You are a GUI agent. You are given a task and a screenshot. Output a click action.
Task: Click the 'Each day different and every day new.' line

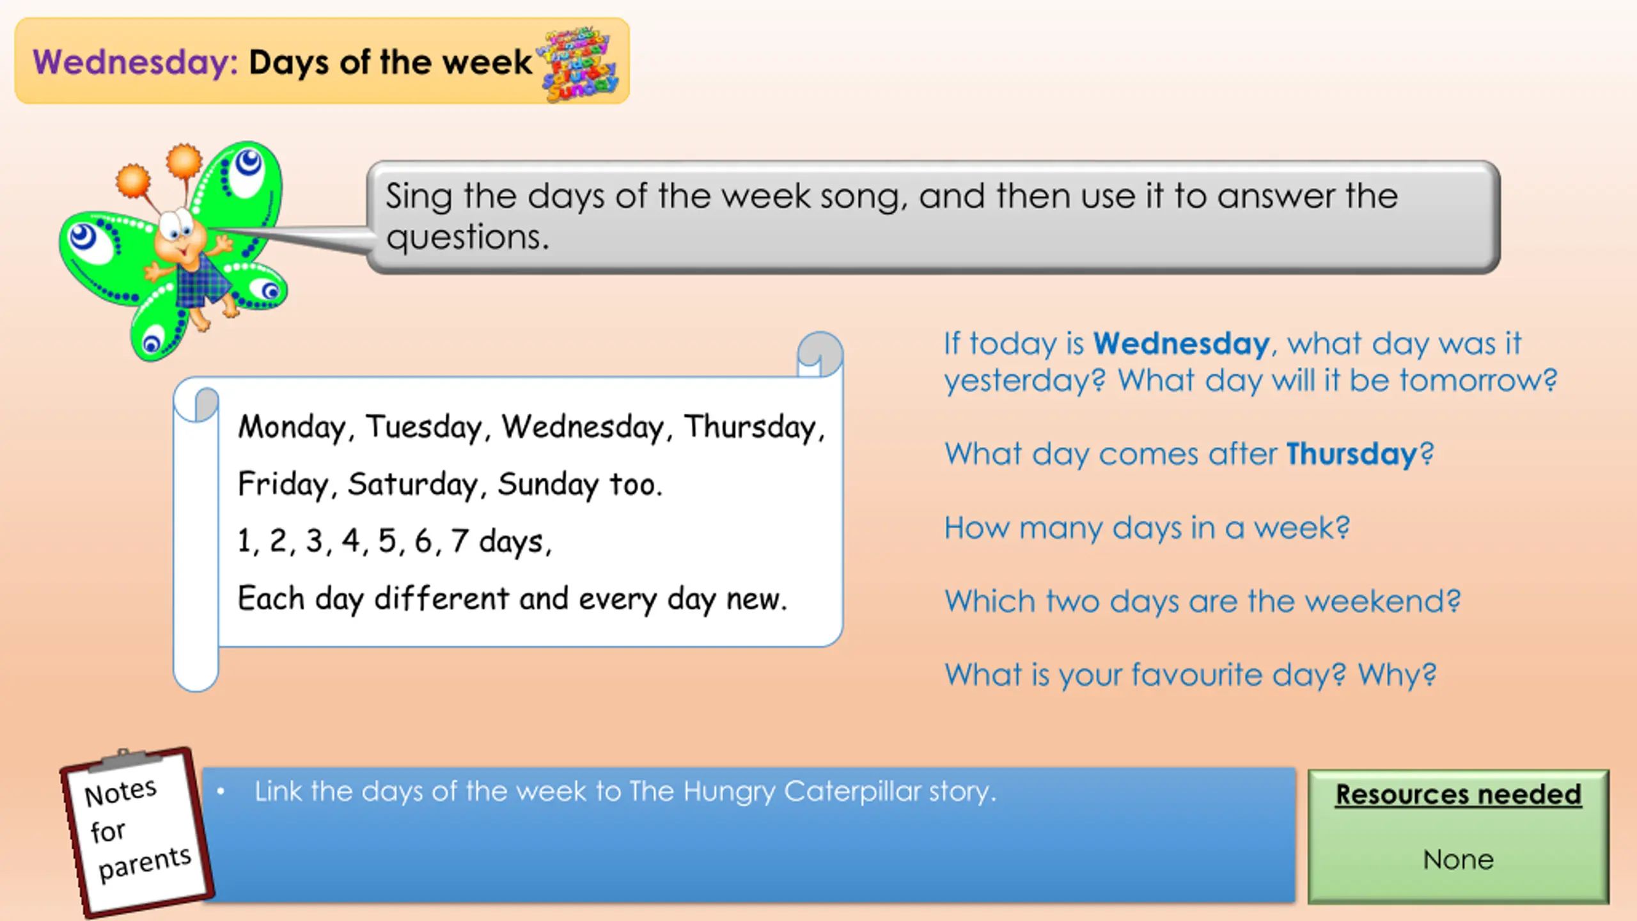pos(512,599)
